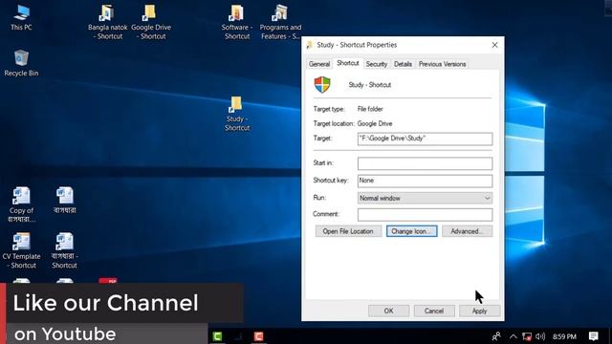Image resolution: width=612 pixels, height=344 pixels.
Task: Click into the Shortcut key field
Action: pyautogui.click(x=425, y=181)
